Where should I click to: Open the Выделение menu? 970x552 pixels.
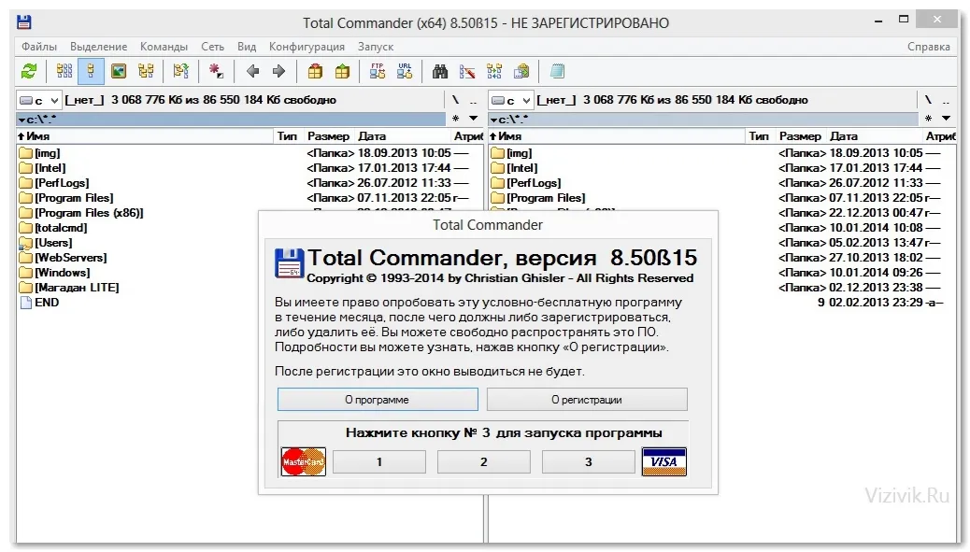(98, 47)
